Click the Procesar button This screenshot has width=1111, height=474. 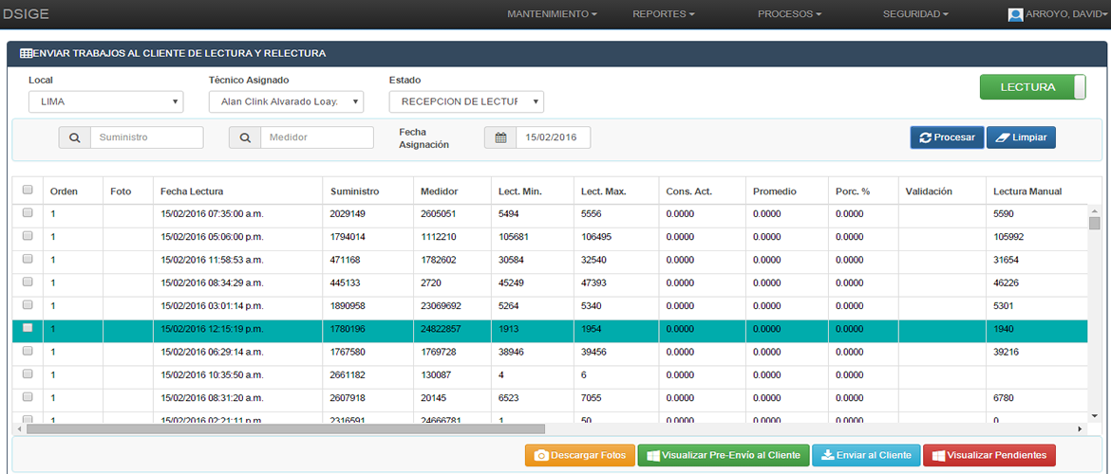pyautogui.click(x=947, y=137)
